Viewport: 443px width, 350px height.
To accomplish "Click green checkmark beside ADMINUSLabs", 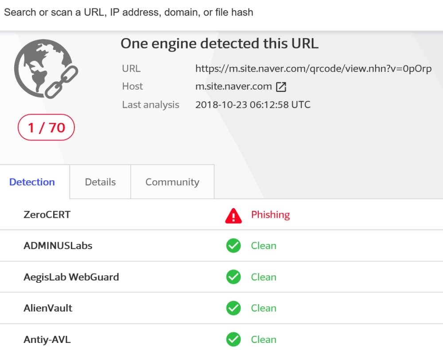I will 233,246.
